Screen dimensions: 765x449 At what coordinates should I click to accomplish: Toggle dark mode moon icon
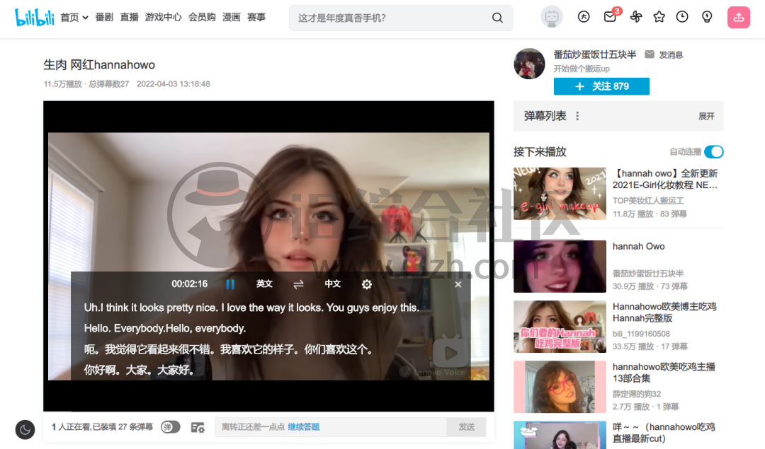pyautogui.click(x=25, y=429)
